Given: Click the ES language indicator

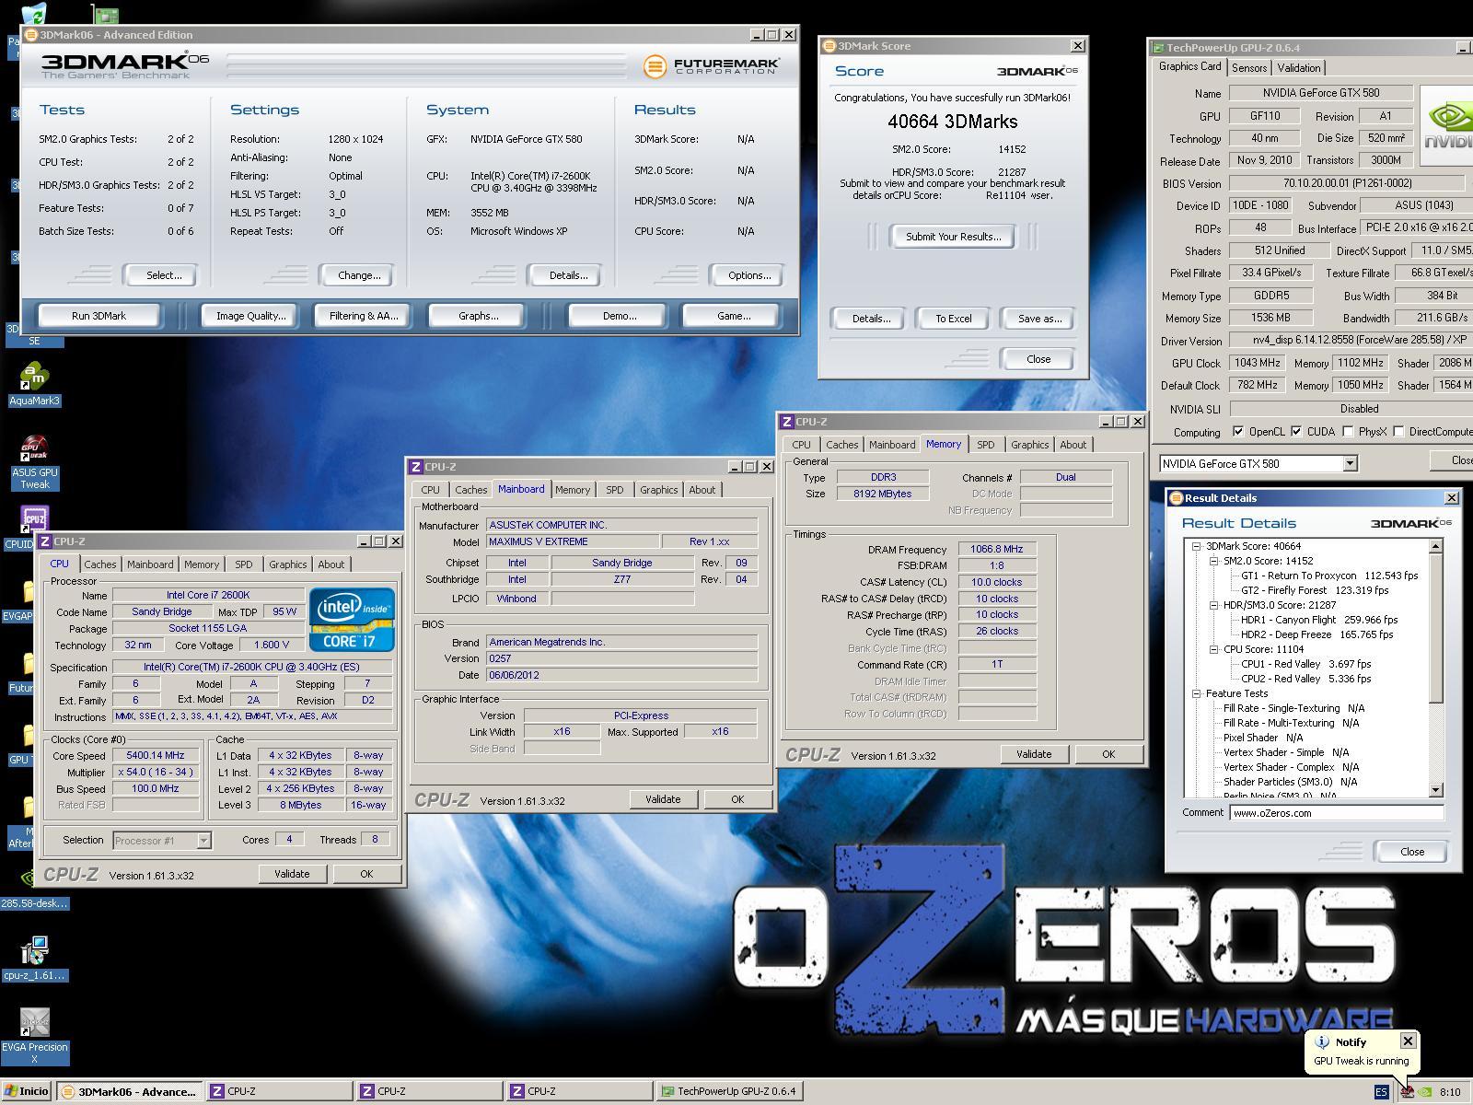Looking at the screenshot, I should pyautogui.click(x=1381, y=1092).
